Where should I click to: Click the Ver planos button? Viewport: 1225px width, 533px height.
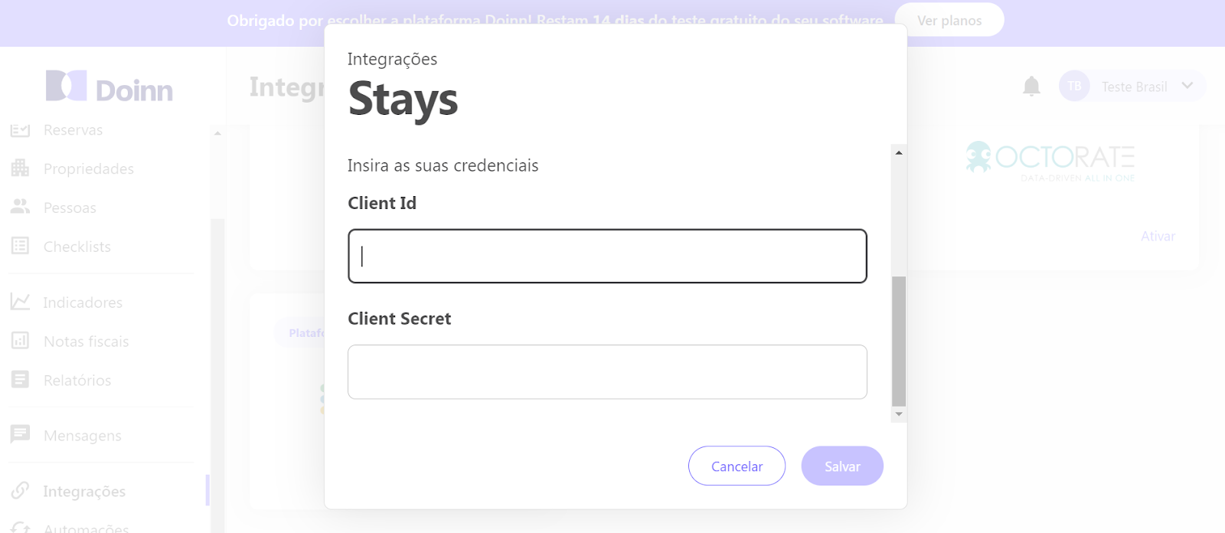(x=949, y=21)
